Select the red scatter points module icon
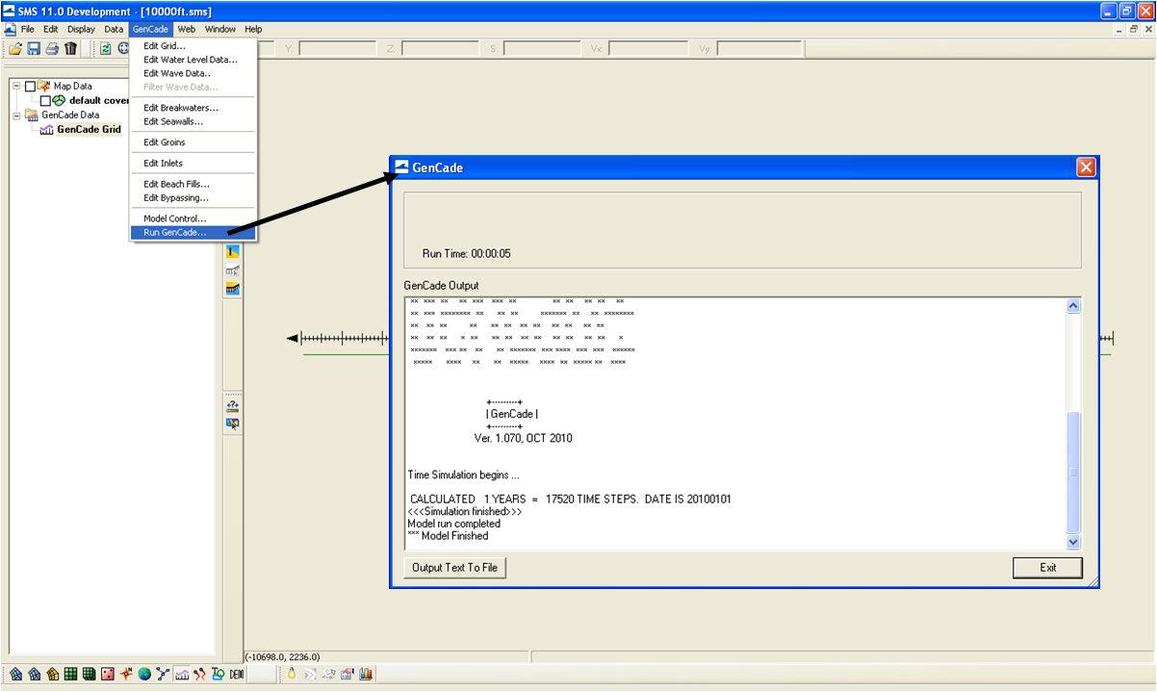The width and height of the screenshot is (1157, 692). 108,674
